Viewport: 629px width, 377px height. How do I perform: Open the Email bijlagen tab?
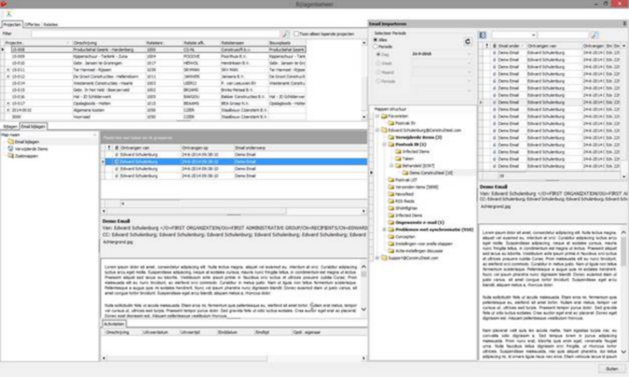(34, 127)
